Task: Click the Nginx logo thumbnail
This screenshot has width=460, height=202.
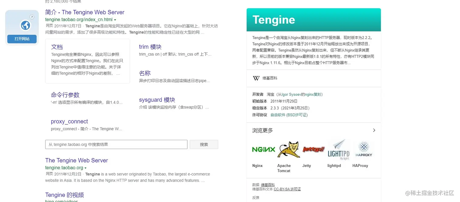Action: (x=263, y=149)
